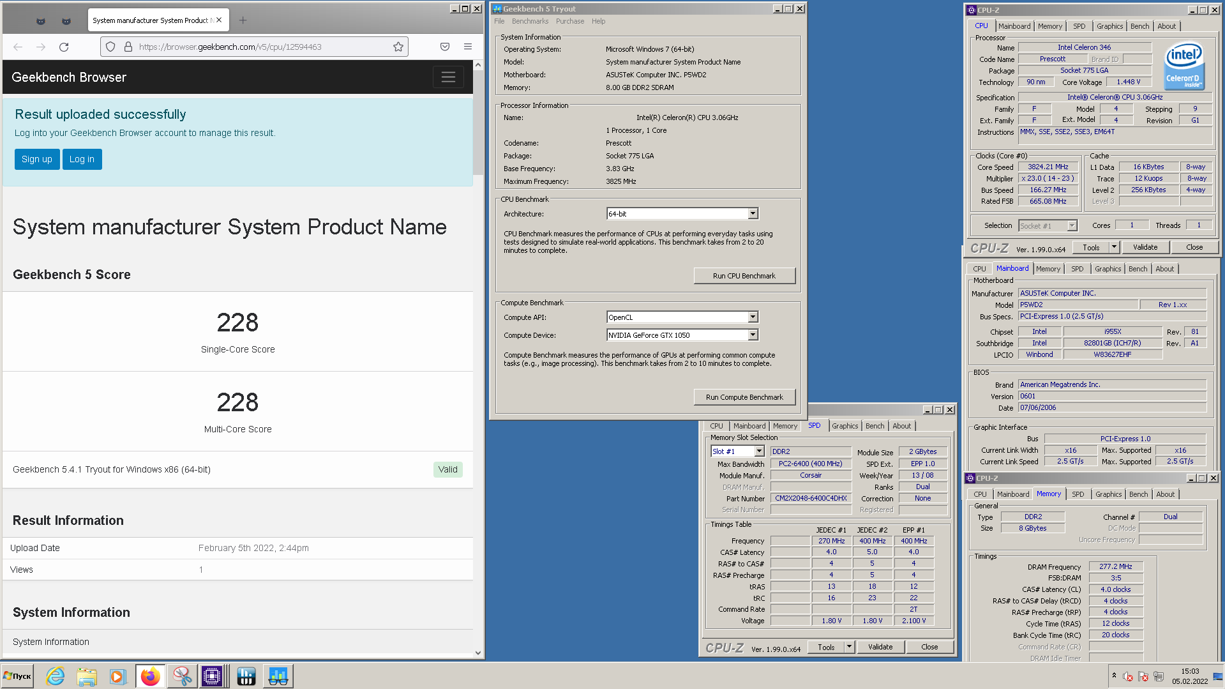Show hidden tray icons
Viewport: 1225px width, 689px height.
(x=1114, y=676)
